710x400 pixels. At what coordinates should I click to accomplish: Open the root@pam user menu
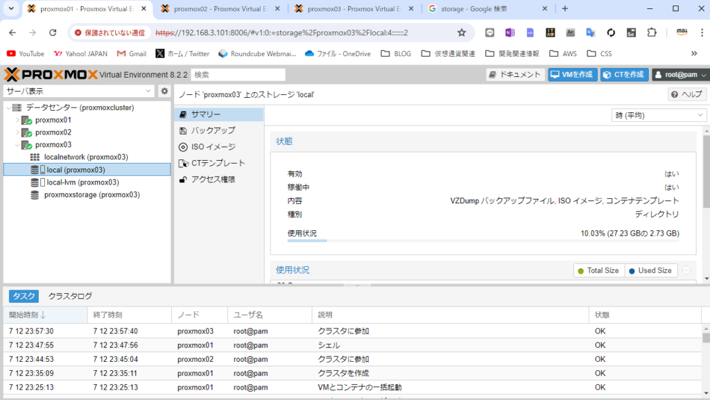click(679, 75)
